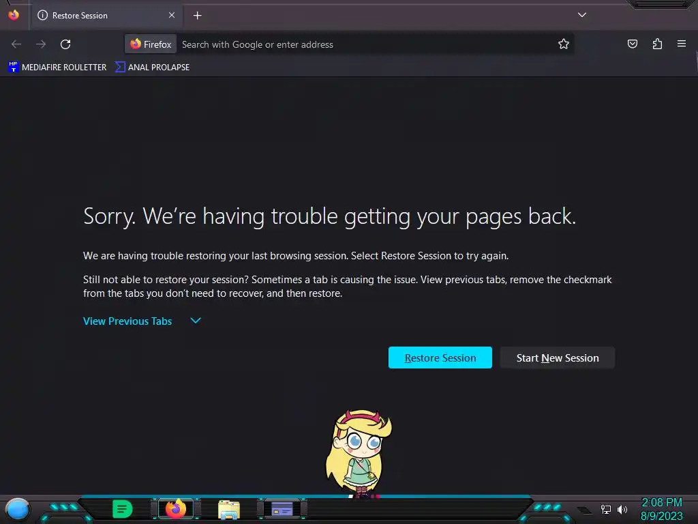Open a new tab with plus button
698x524 pixels.
point(197,16)
